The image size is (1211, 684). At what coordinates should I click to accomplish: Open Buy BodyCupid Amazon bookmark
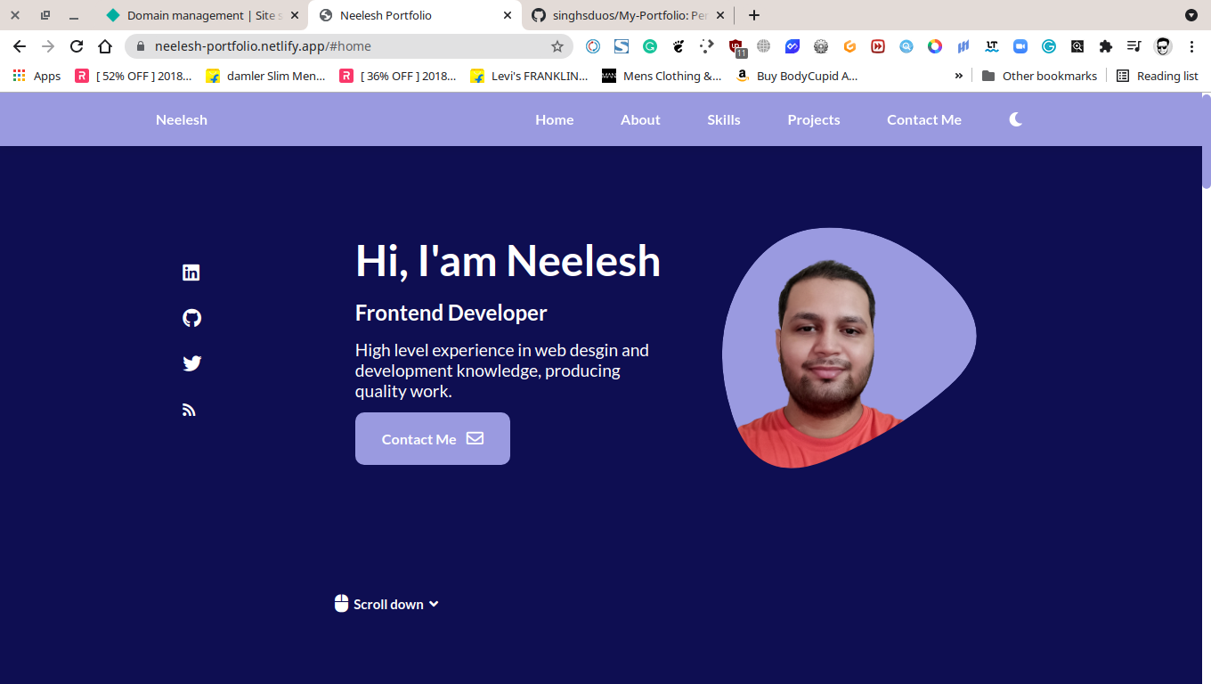click(x=797, y=76)
